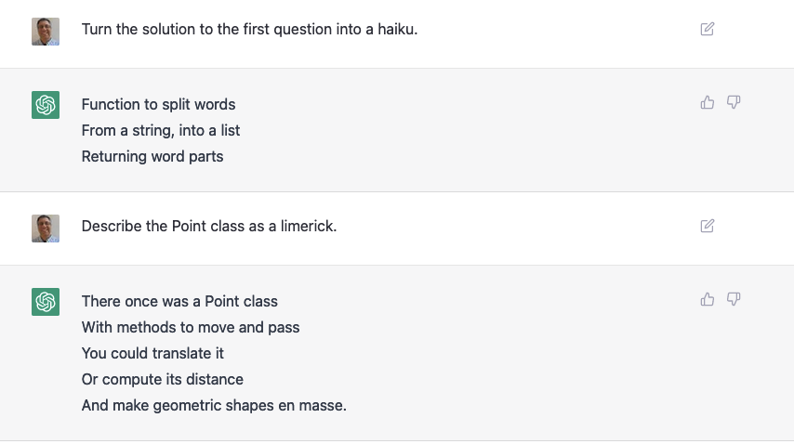Screen dimensions: 794x444
Task: Thumbs up the haiku response
Action: click(708, 102)
